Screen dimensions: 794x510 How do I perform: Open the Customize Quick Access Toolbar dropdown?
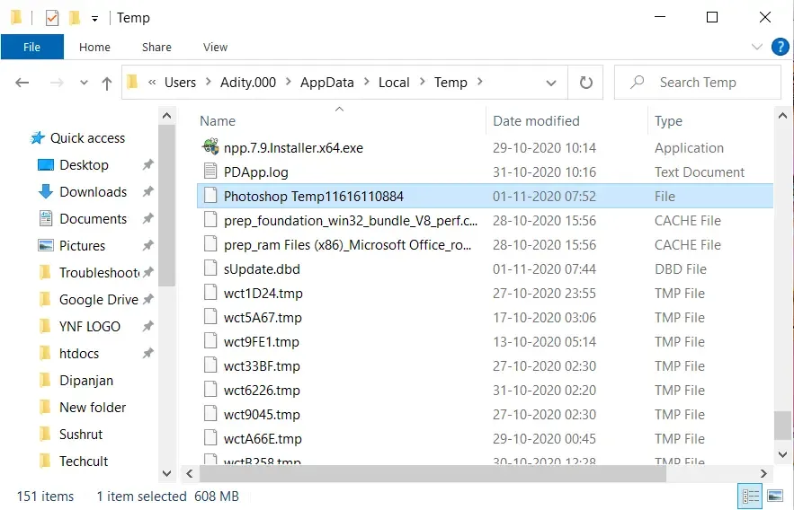(x=94, y=19)
